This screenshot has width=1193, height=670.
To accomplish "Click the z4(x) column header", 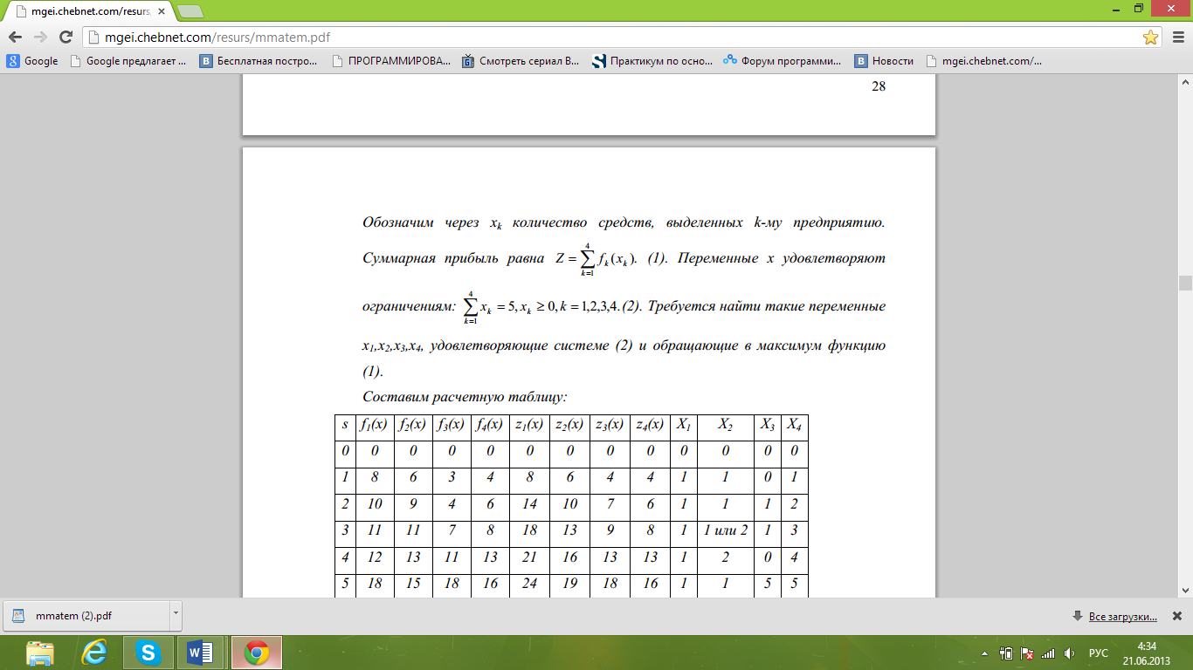I will (651, 426).
